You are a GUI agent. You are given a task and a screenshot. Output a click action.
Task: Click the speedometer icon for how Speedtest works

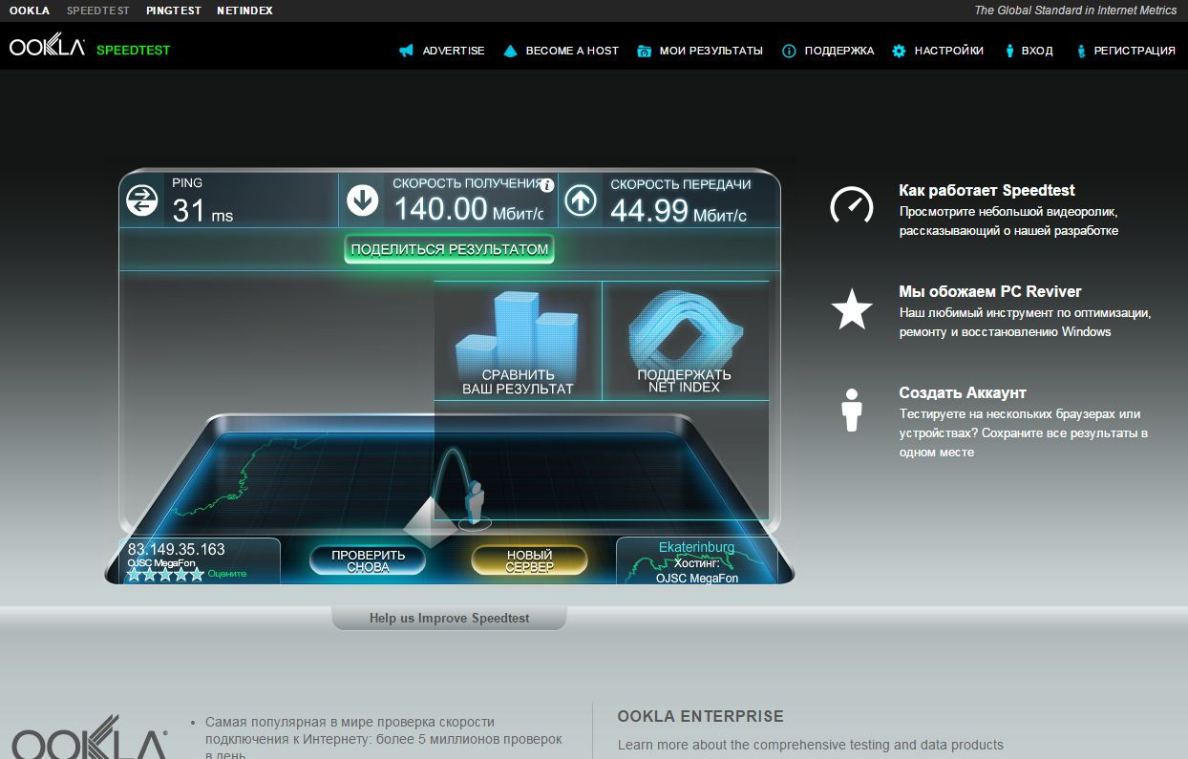point(851,204)
